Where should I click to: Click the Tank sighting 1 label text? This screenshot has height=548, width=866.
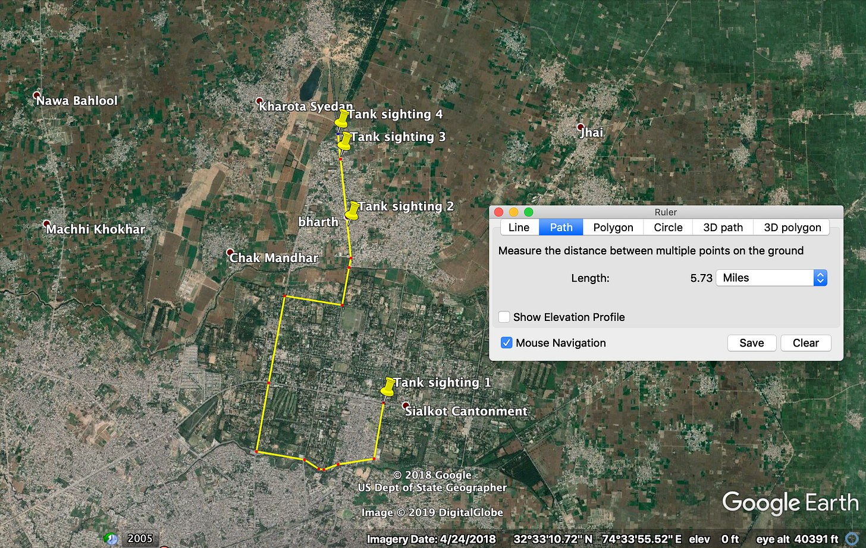tap(443, 383)
